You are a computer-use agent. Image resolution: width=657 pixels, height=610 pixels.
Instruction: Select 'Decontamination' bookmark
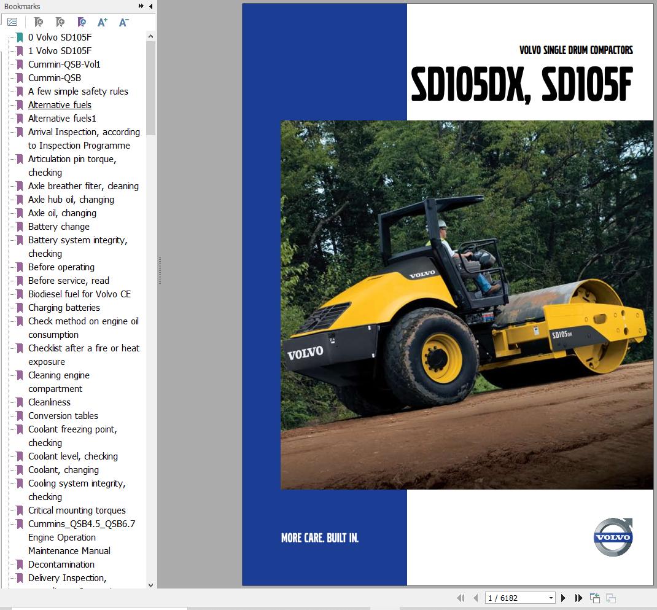(x=61, y=565)
